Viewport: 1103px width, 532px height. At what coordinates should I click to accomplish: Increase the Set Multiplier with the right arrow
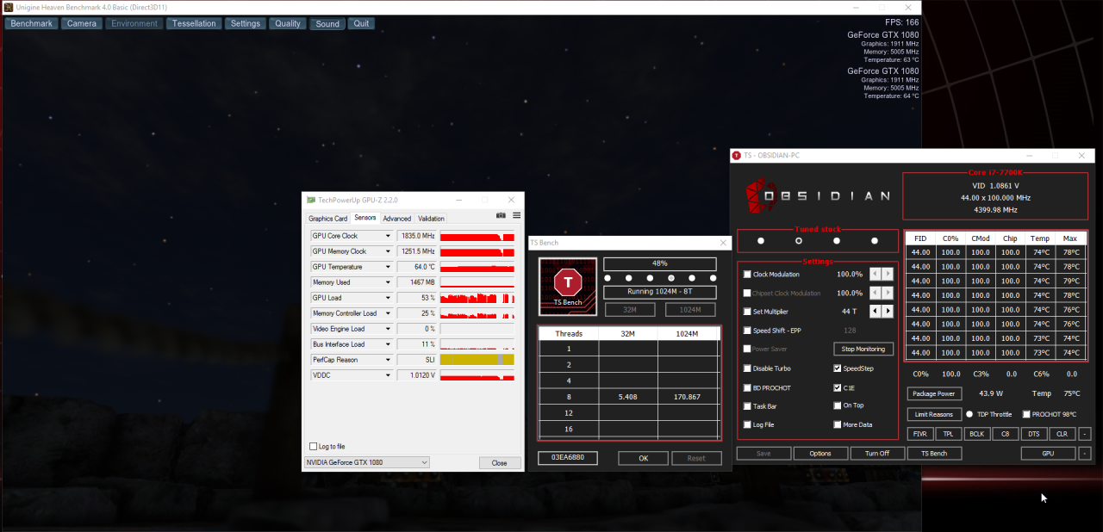(x=888, y=311)
